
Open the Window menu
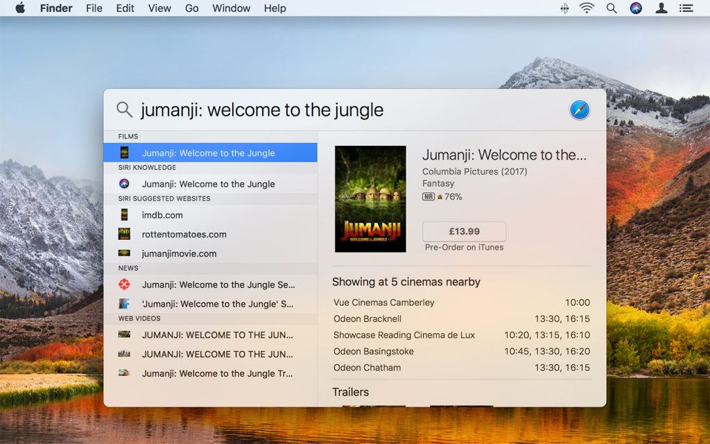(232, 8)
